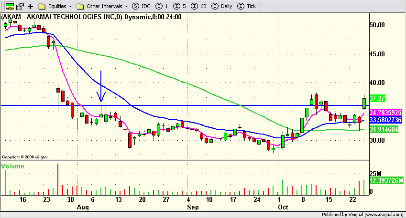406x218 pixels.
Task: Open the Other Intervals dropdown
Action: click(102, 6)
